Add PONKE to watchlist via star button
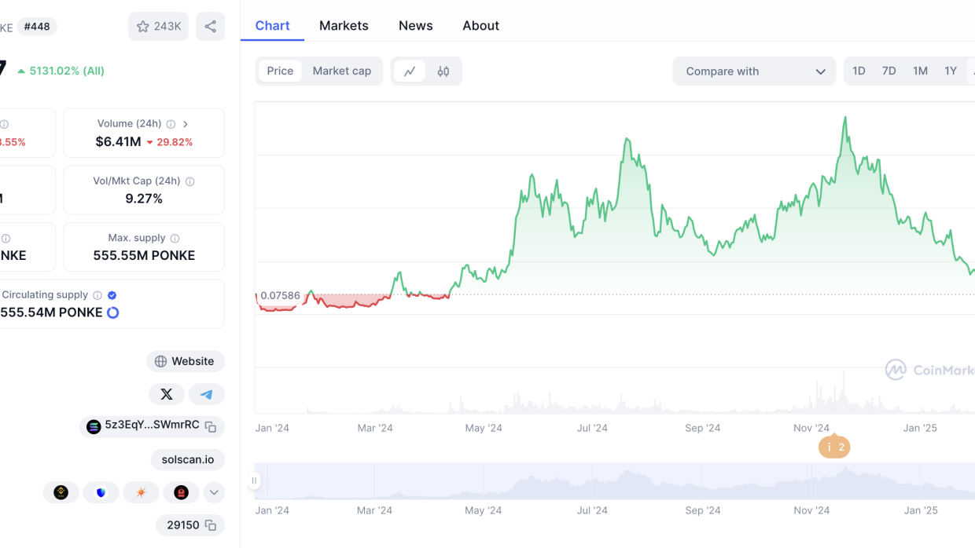The image size is (975, 548). (159, 26)
